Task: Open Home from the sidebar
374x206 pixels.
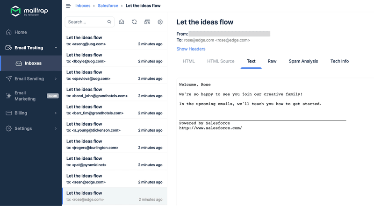Action: (x=21, y=32)
